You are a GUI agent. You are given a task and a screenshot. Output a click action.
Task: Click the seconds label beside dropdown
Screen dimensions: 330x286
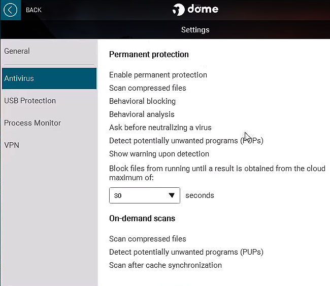[x=200, y=195]
